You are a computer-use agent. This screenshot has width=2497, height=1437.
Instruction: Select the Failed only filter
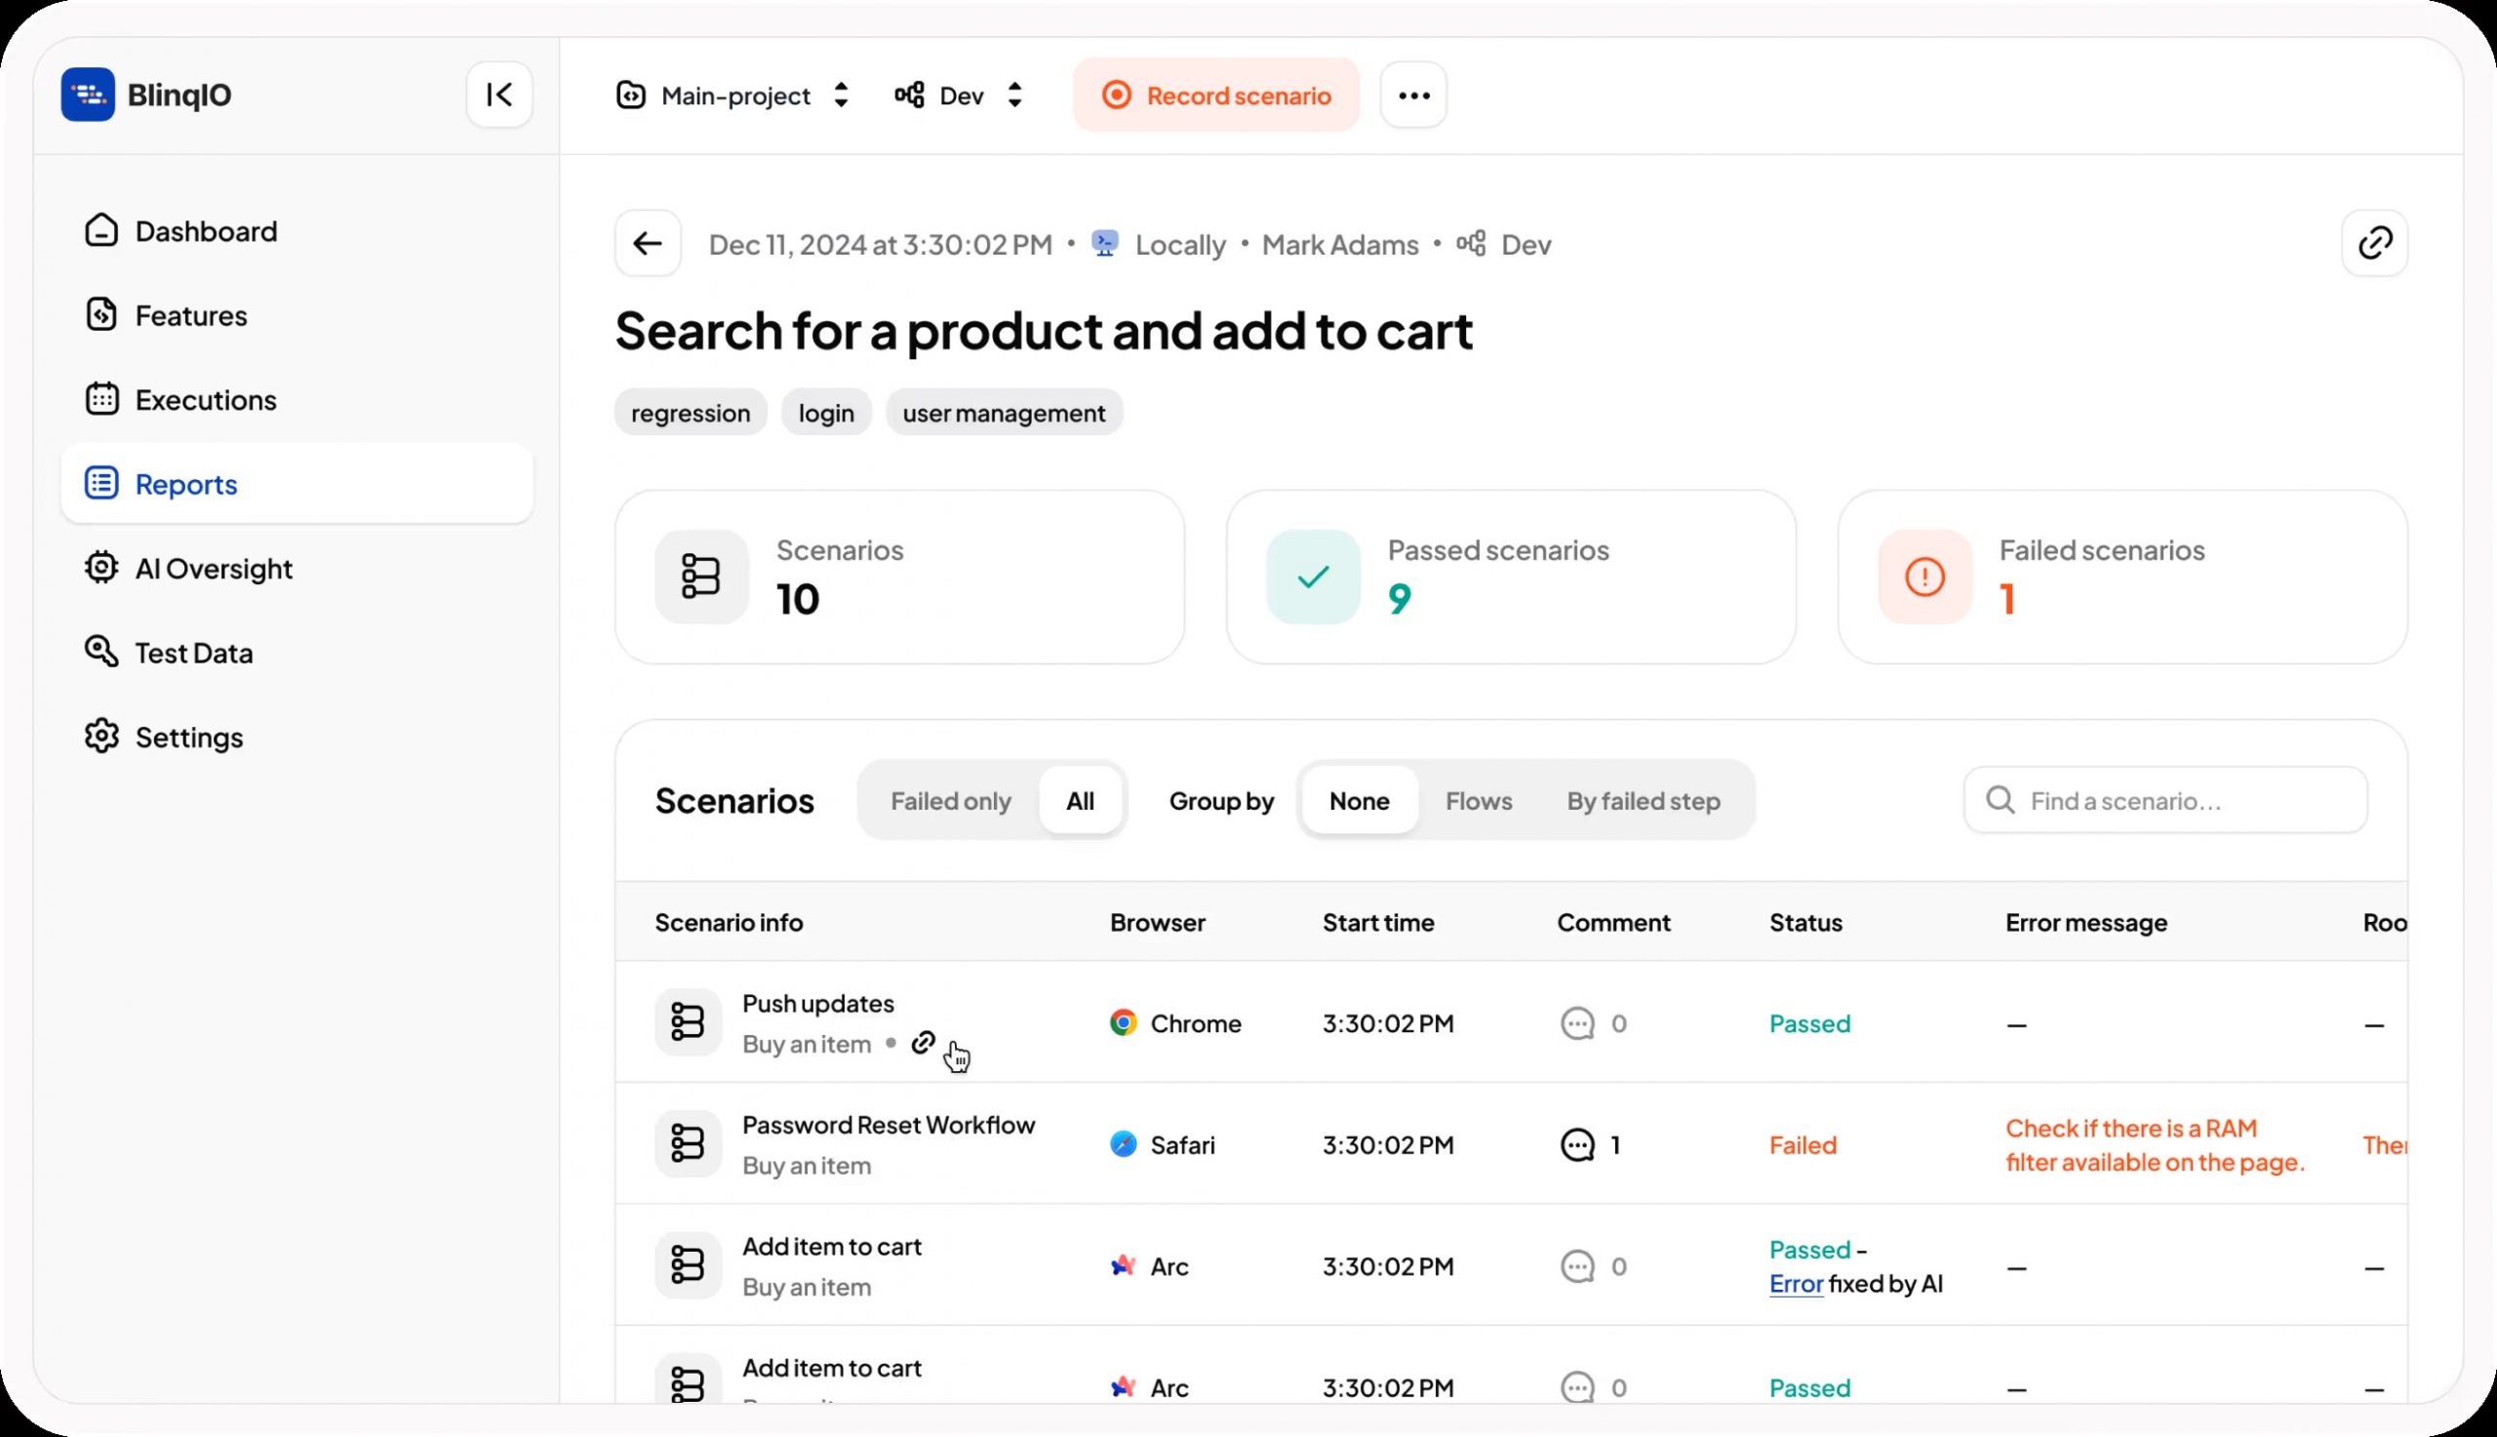[x=950, y=800]
